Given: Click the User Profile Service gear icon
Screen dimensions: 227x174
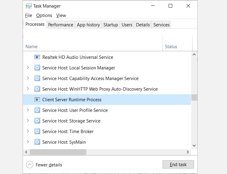Looking at the screenshot, I should coord(37,110).
